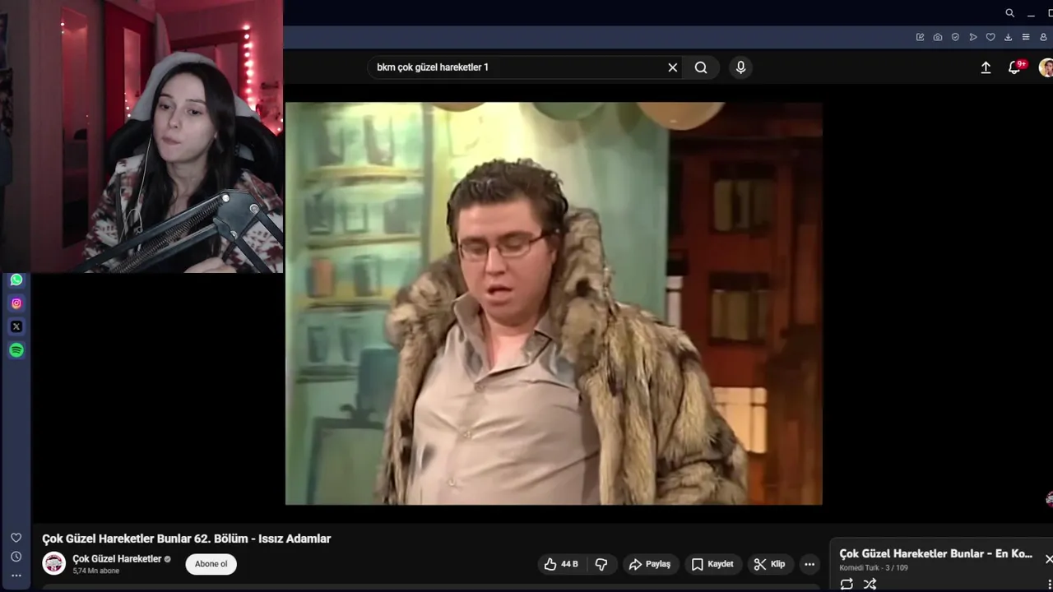Open easy setup sliders toolbar icon
Viewport: 1053px width, 592px height.
(1026, 37)
